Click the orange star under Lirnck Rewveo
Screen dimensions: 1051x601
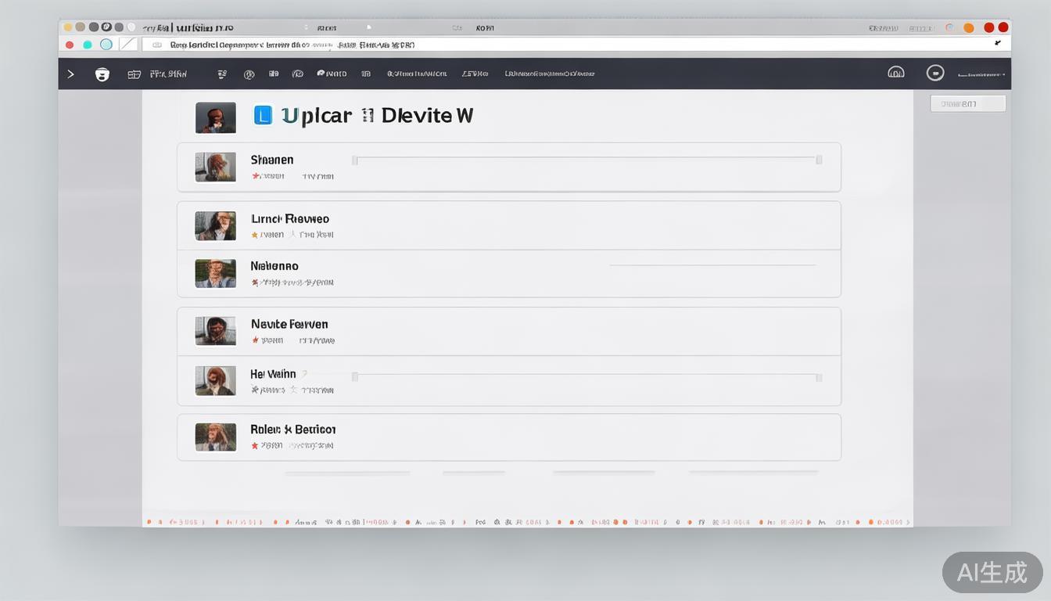[x=255, y=235]
